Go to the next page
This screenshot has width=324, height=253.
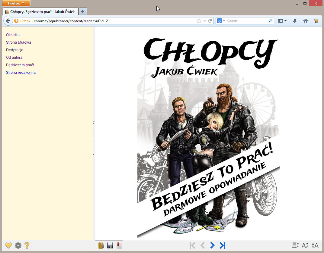(212, 245)
